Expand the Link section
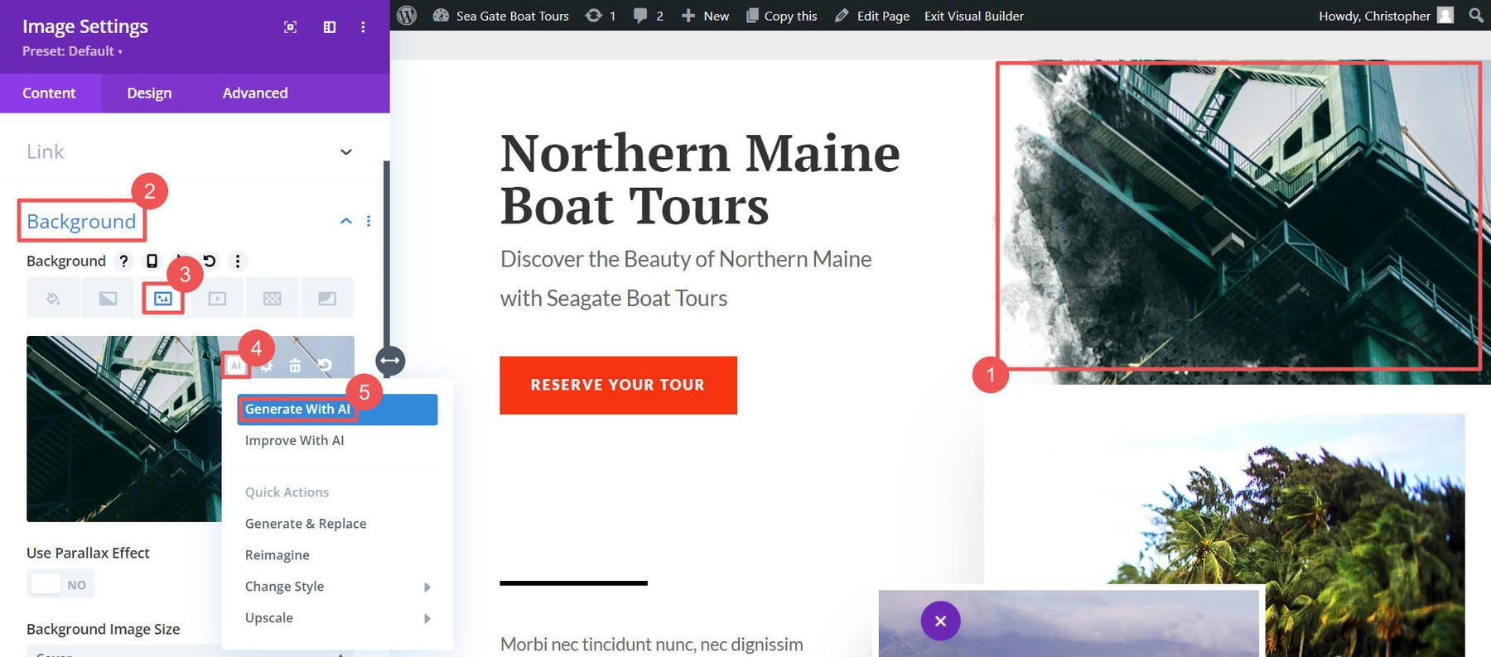1491x657 pixels. pos(346,152)
